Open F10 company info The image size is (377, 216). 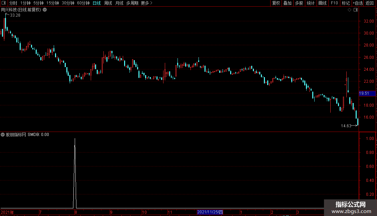coord(334,3)
